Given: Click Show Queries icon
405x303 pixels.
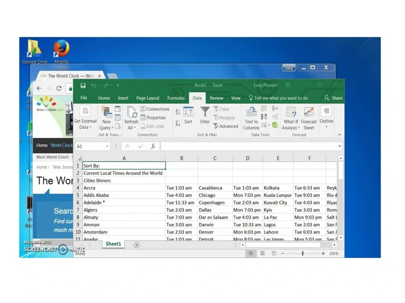Looking at the screenshot, I should (x=118, y=109).
